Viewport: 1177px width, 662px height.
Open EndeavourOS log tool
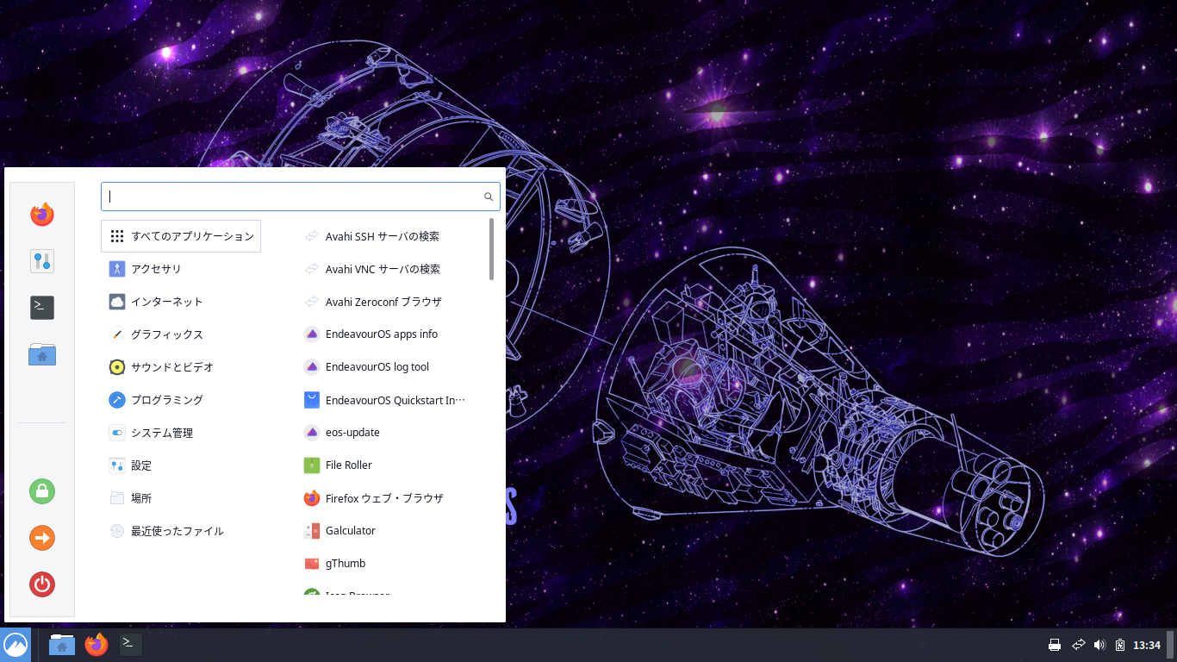click(392, 367)
